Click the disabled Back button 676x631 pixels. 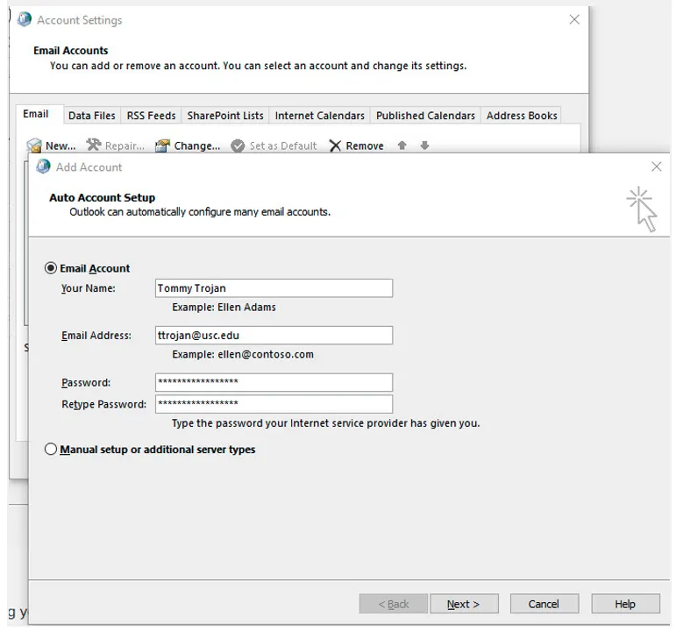pos(393,604)
